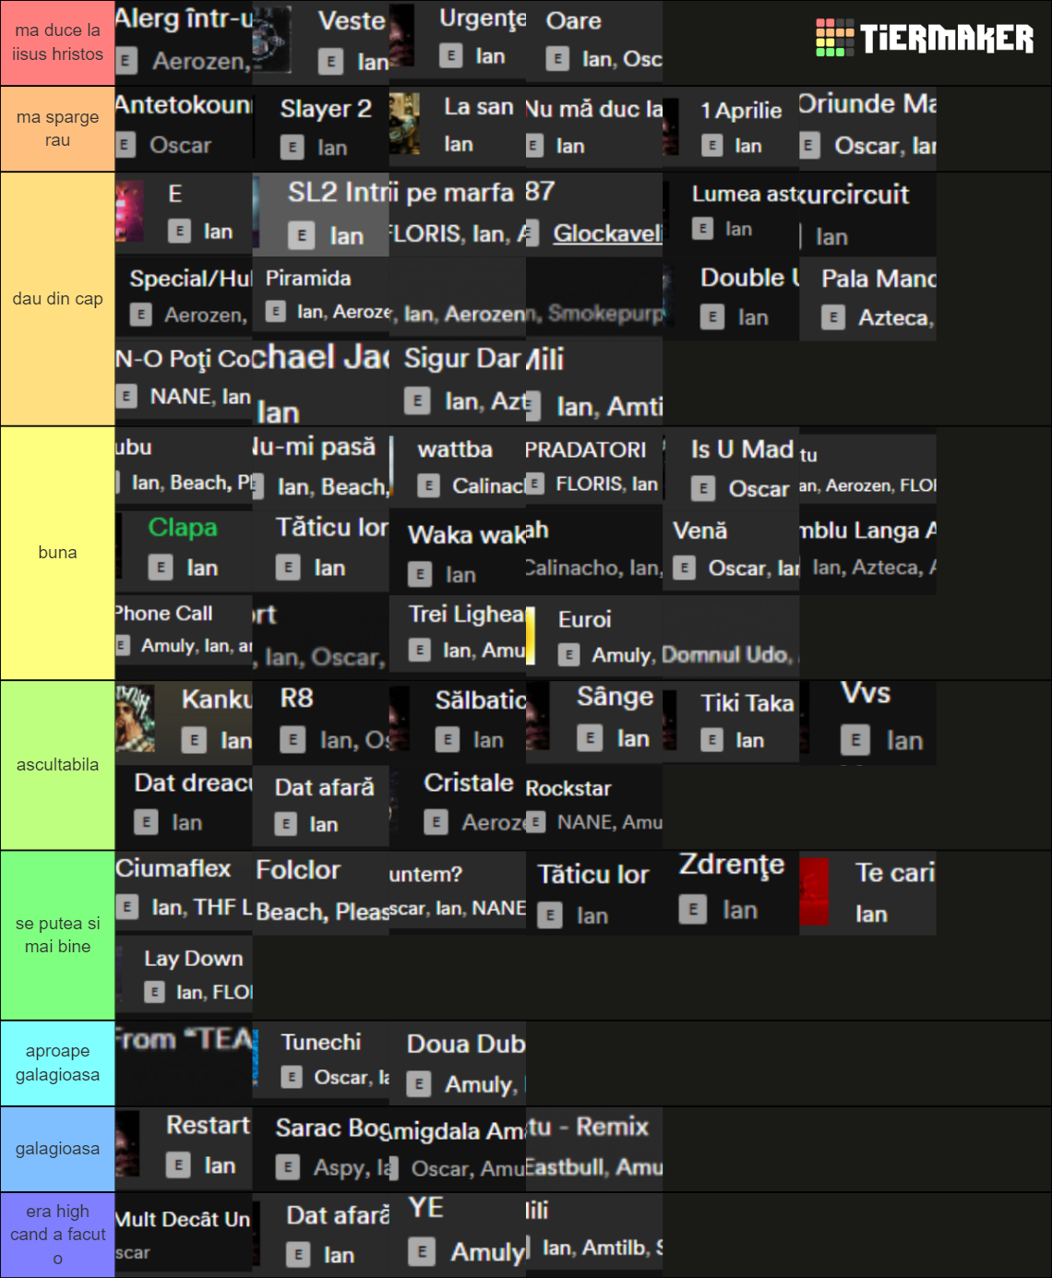Click the explicit E badge on the 1 Aprilie tile
Viewport: 1052px width, 1278px height.
pos(711,145)
